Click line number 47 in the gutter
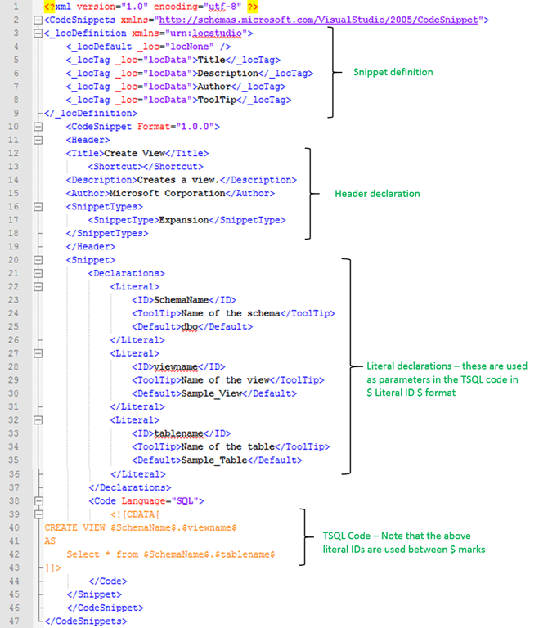The height and width of the screenshot is (628, 539). click(16, 621)
